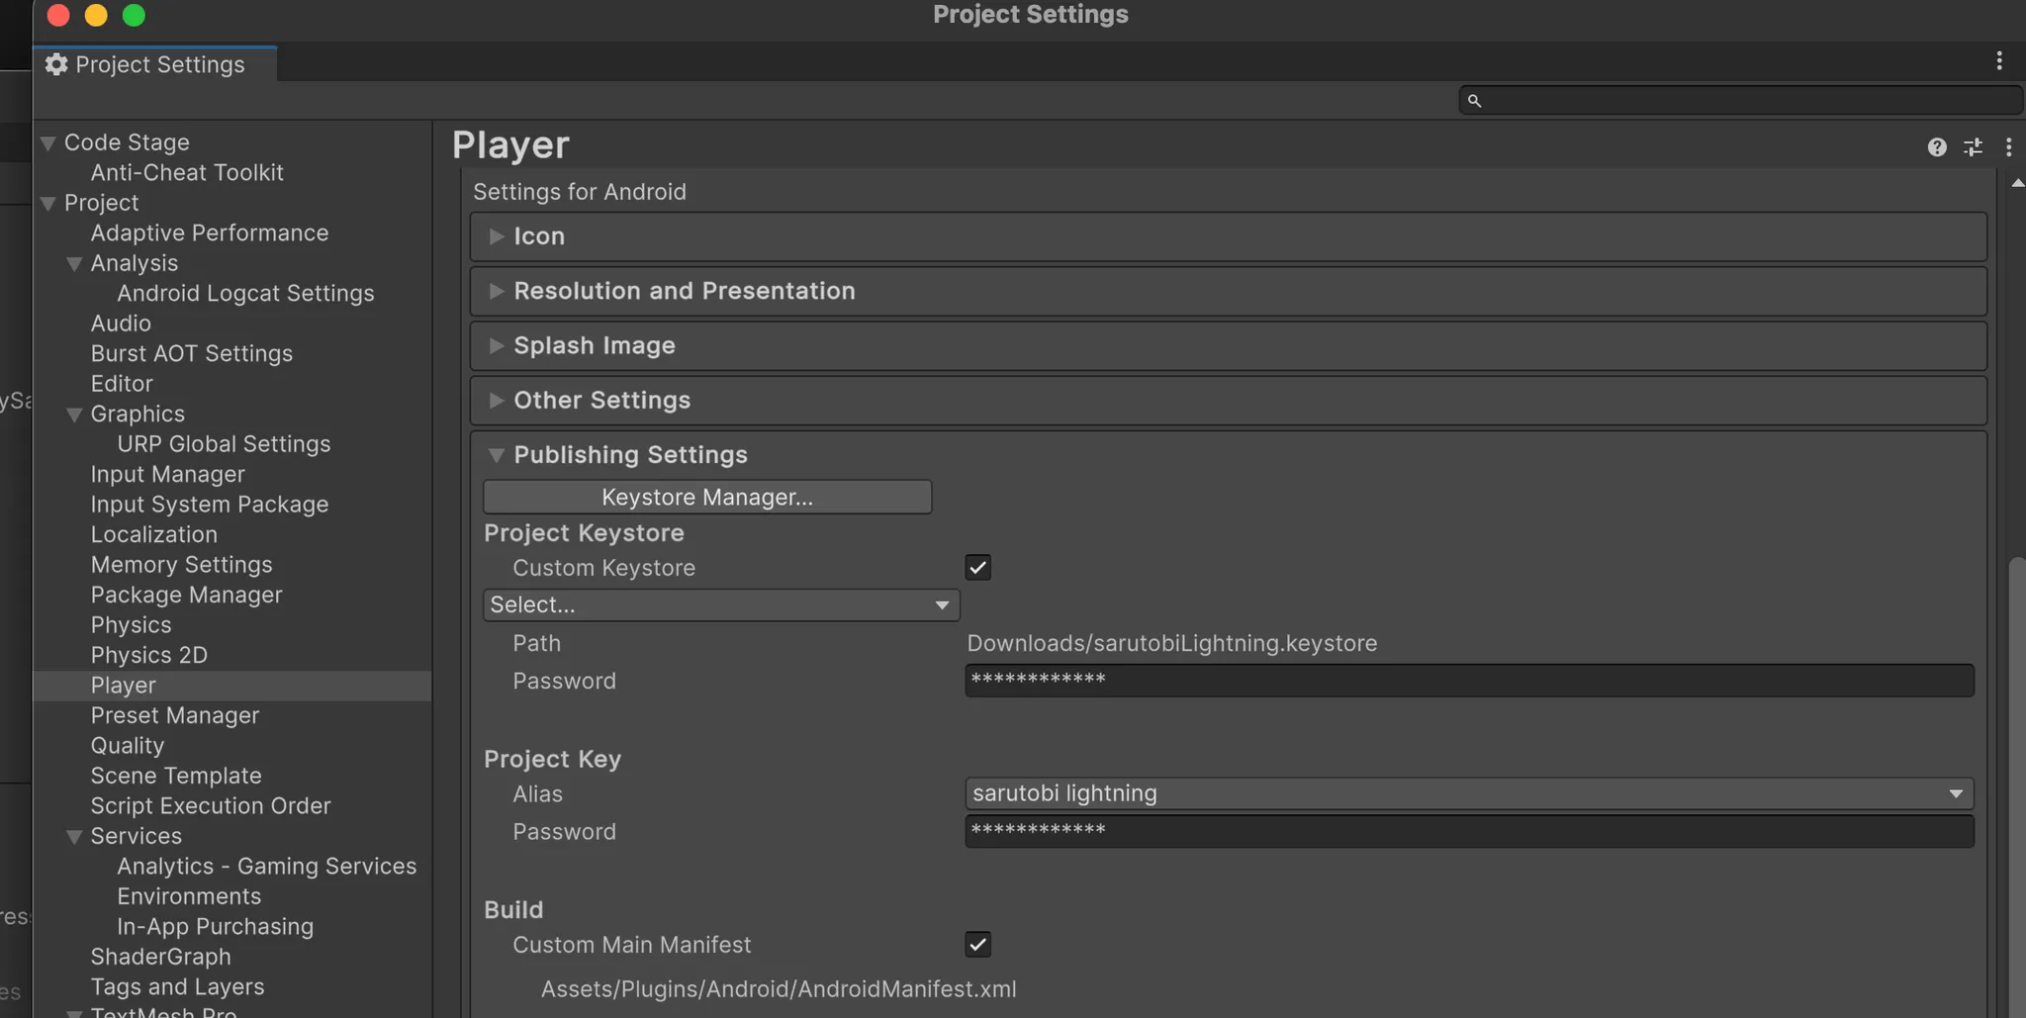Click the search magnifier icon
The width and height of the screenshot is (2026, 1018).
(1474, 101)
